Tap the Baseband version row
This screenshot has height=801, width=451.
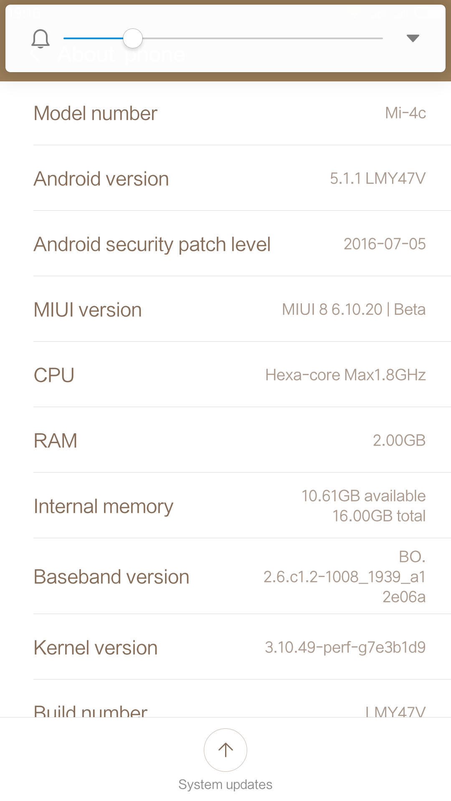225,577
